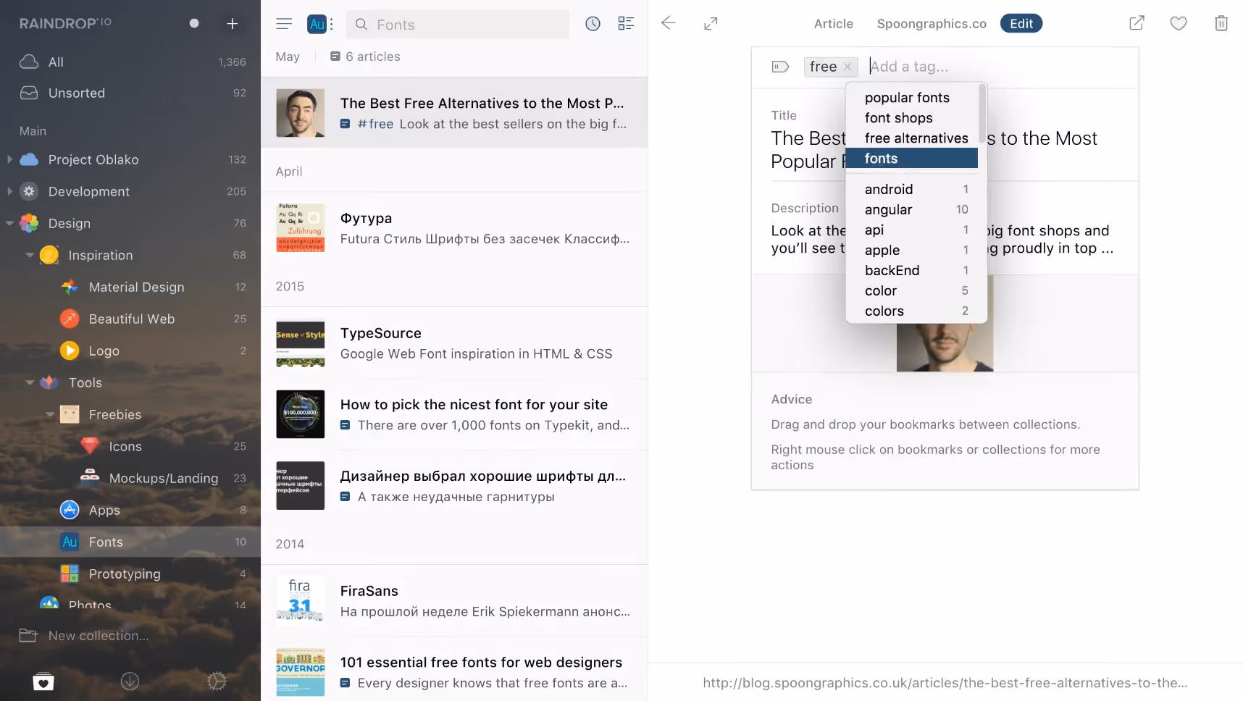Delete bookmark with trash icon
This screenshot has height=701, width=1243.
pos(1221,23)
